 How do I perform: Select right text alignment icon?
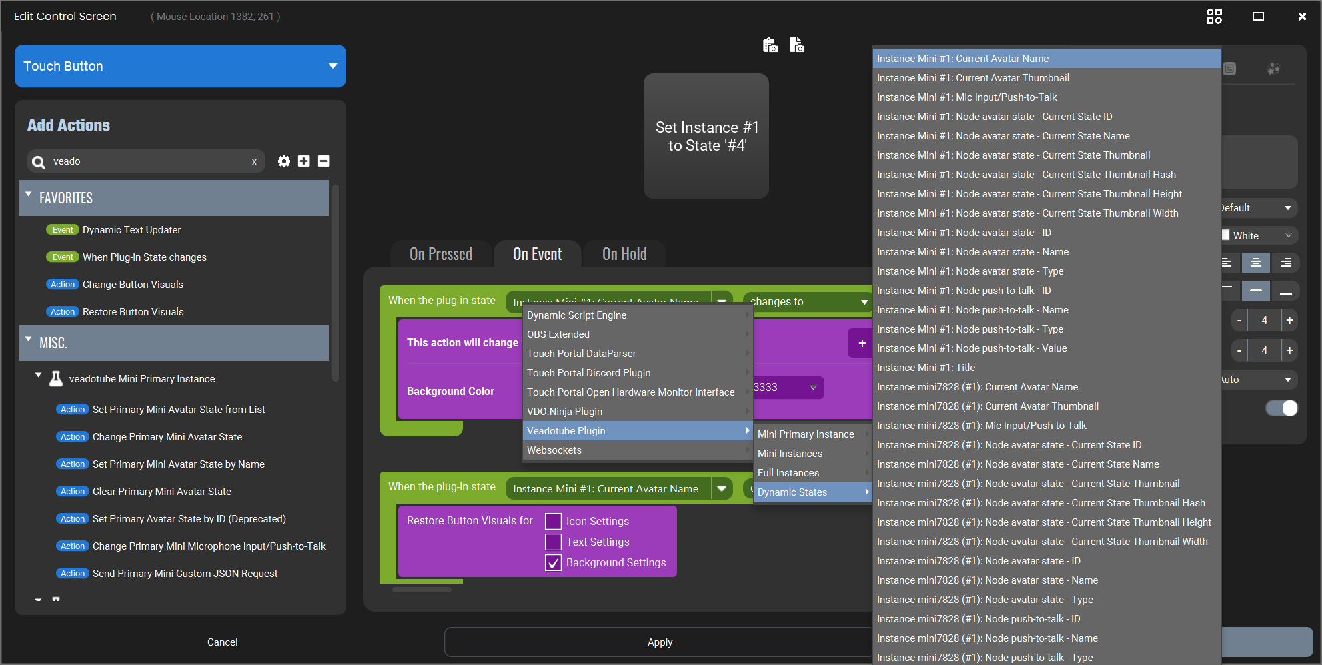point(1286,263)
